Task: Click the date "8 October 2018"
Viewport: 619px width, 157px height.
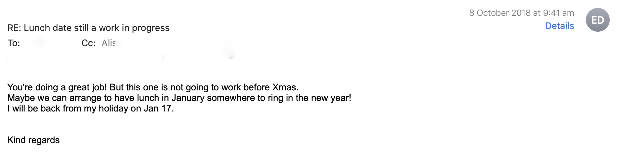Action: (500, 13)
